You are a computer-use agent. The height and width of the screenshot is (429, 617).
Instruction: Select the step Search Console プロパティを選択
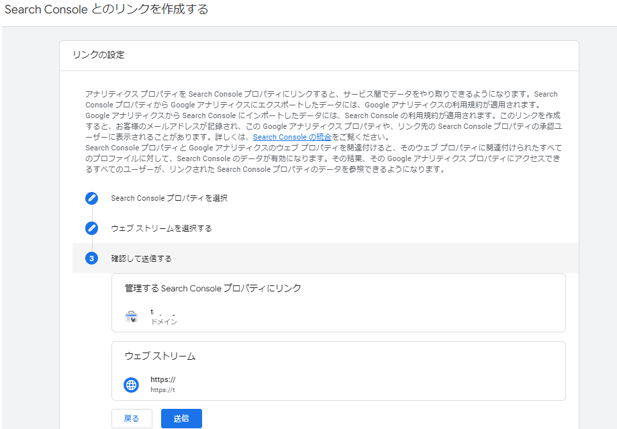pyautogui.click(x=169, y=198)
